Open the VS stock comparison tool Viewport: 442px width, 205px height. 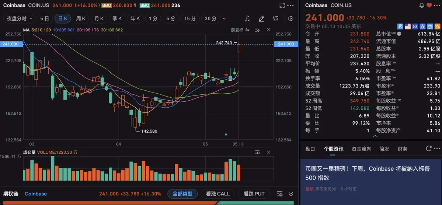pyautogui.click(x=275, y=18)
